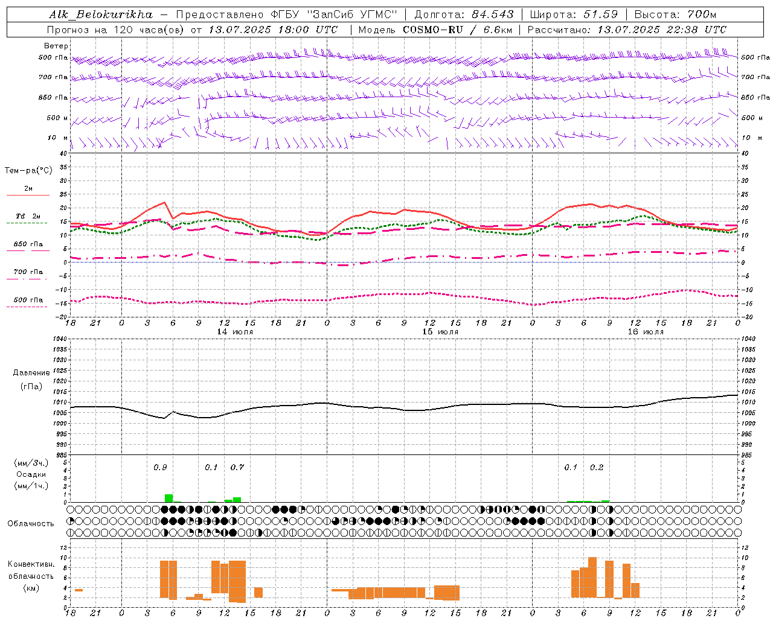Select the elevation text Высота: 700м

pyautogui.click(x=675, y=14)
